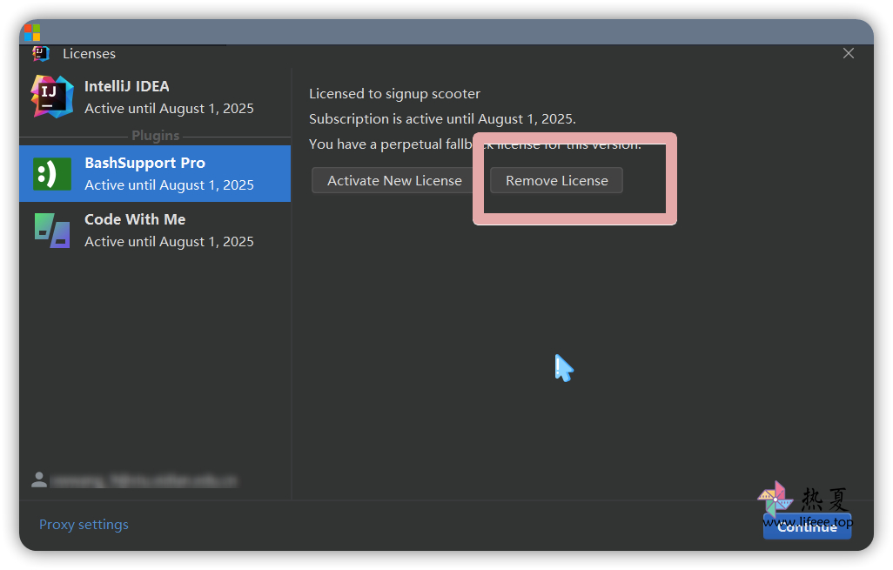The image size is (893, 570).
Task: Click the JetBrains icon beside the Licenses title
Action: click(x=41, y=54)
